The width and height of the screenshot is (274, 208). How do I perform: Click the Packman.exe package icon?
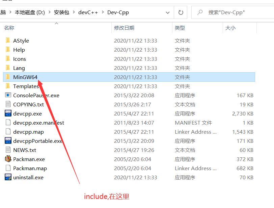coord(8,159)
